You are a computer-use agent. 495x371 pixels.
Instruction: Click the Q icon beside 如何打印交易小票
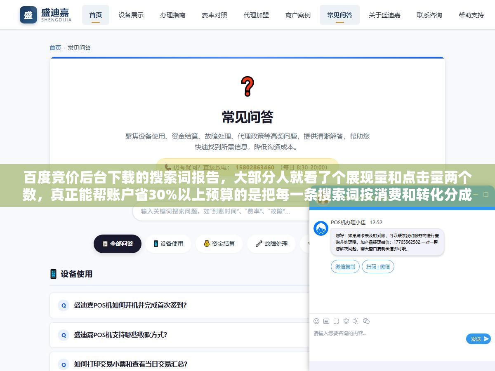tap(64, 364)
